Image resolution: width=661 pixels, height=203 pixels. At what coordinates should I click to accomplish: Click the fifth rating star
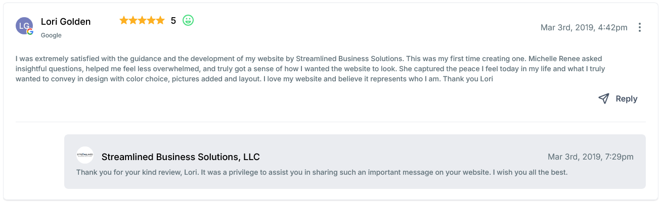click(160, 21)
